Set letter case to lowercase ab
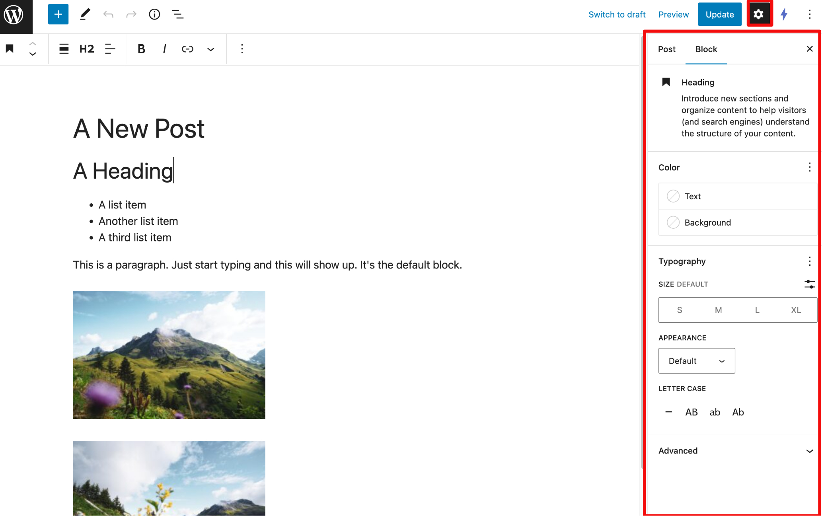Screen dimensions: 822x516 pyautogui.click(x=715, y=412)
